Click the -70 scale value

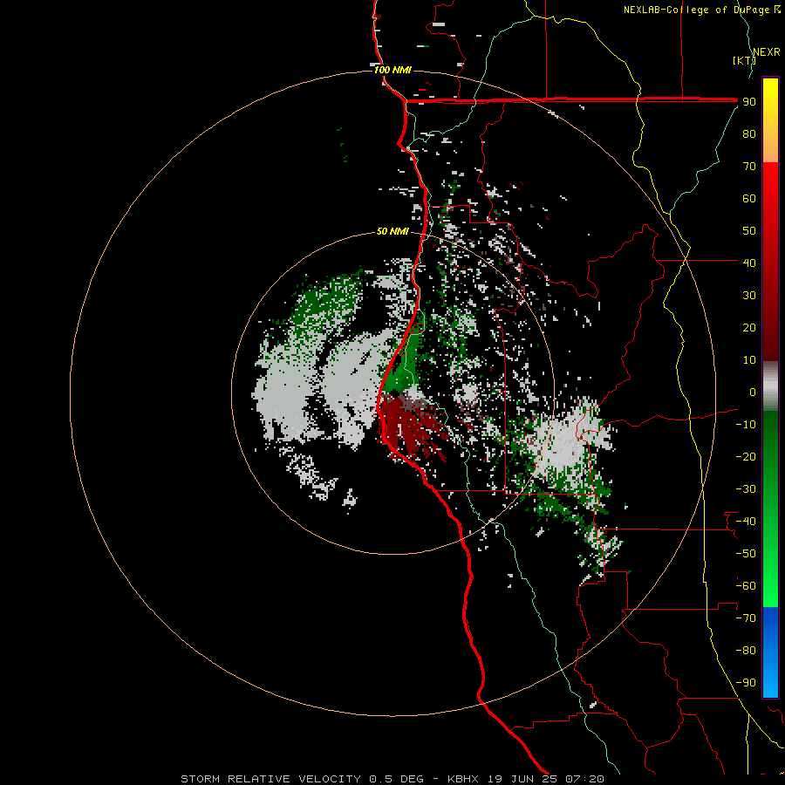pos(746,618)
